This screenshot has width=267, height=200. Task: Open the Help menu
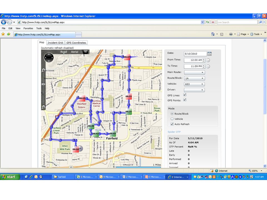47,28
